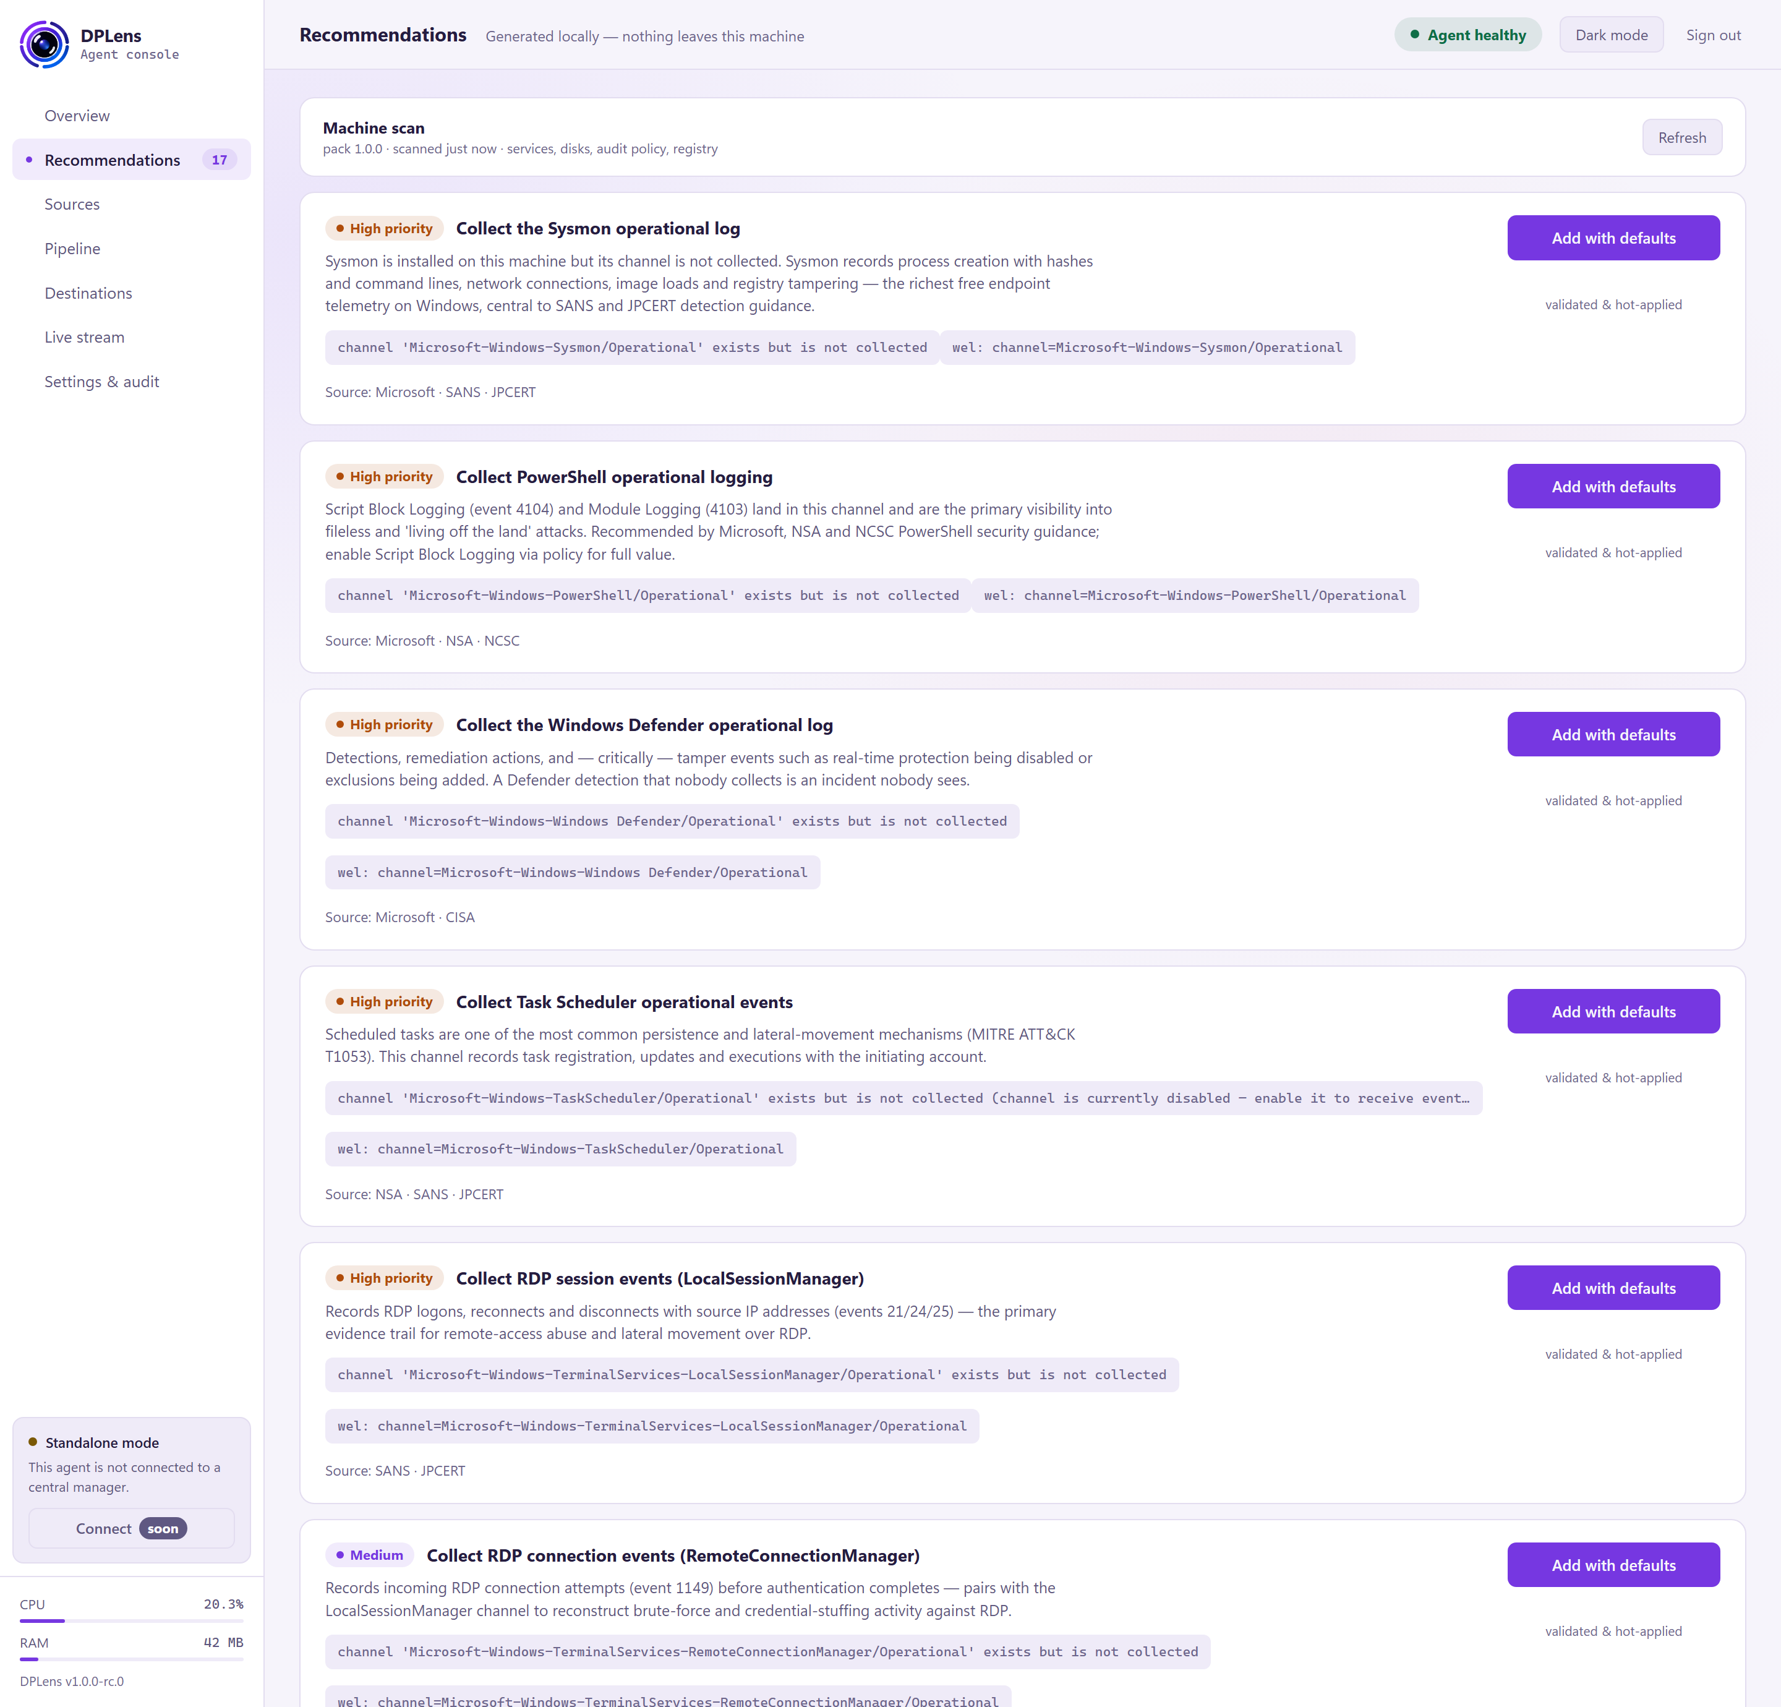The image size is (1781, 1707).
Task: Open Settings & audit
Action: pyautogui.click(x=132, y=382)
